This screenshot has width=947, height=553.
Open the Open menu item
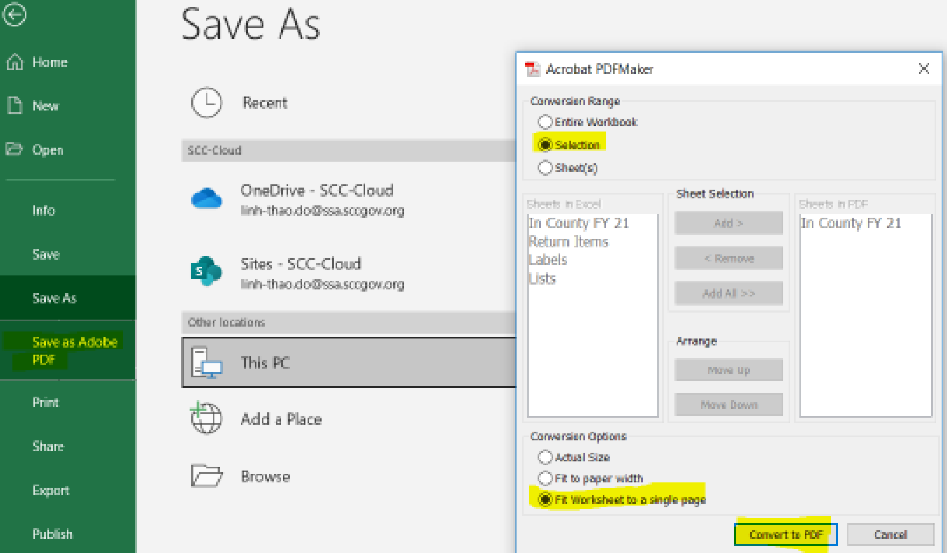pos(68,150)
